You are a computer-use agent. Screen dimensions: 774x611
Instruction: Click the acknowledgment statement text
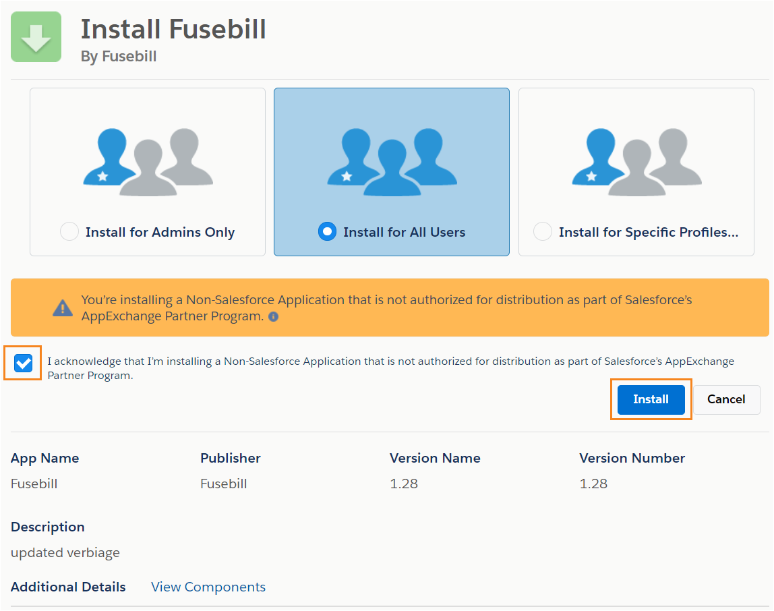tap(390, 368)
